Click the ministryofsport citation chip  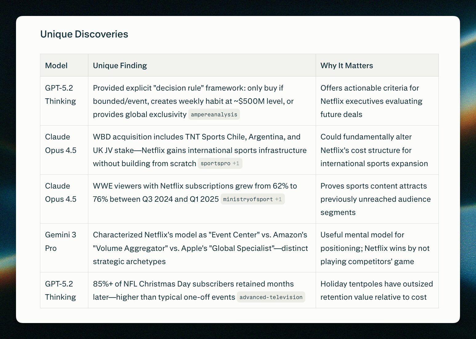coord(248,199)
